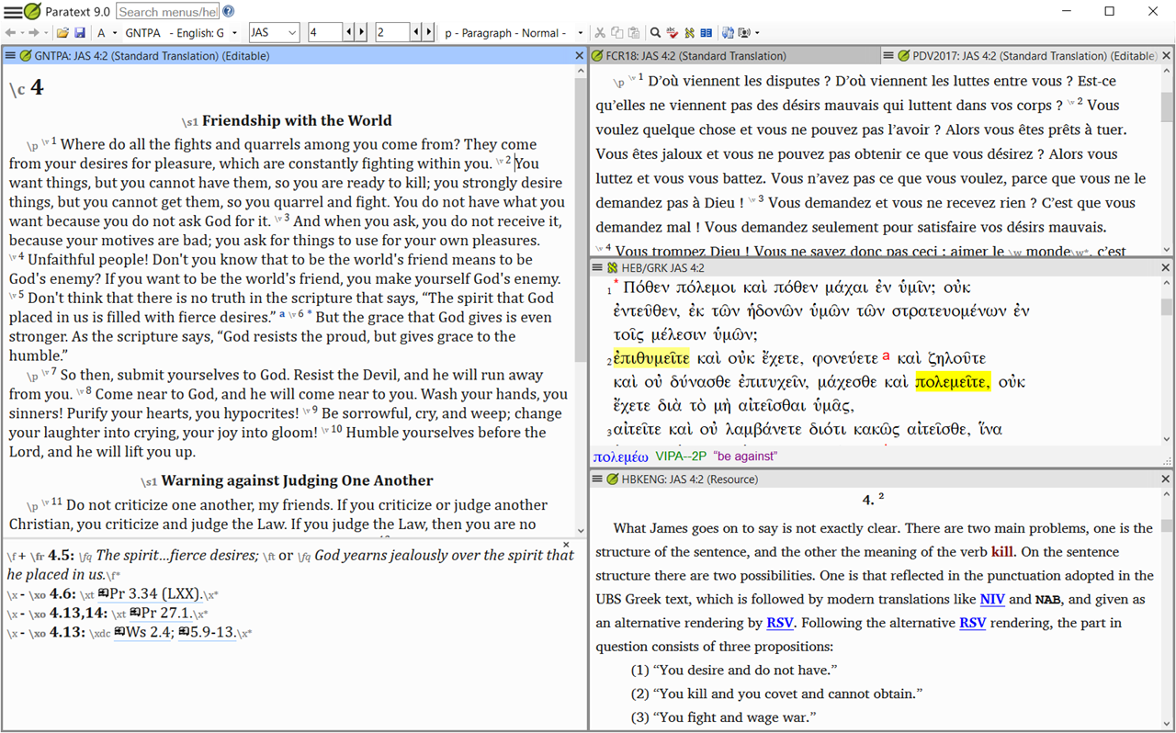Click the Find magnifier icon in toolbar
The height and width of the screenshot is (733, 1176).
(655, 33)
